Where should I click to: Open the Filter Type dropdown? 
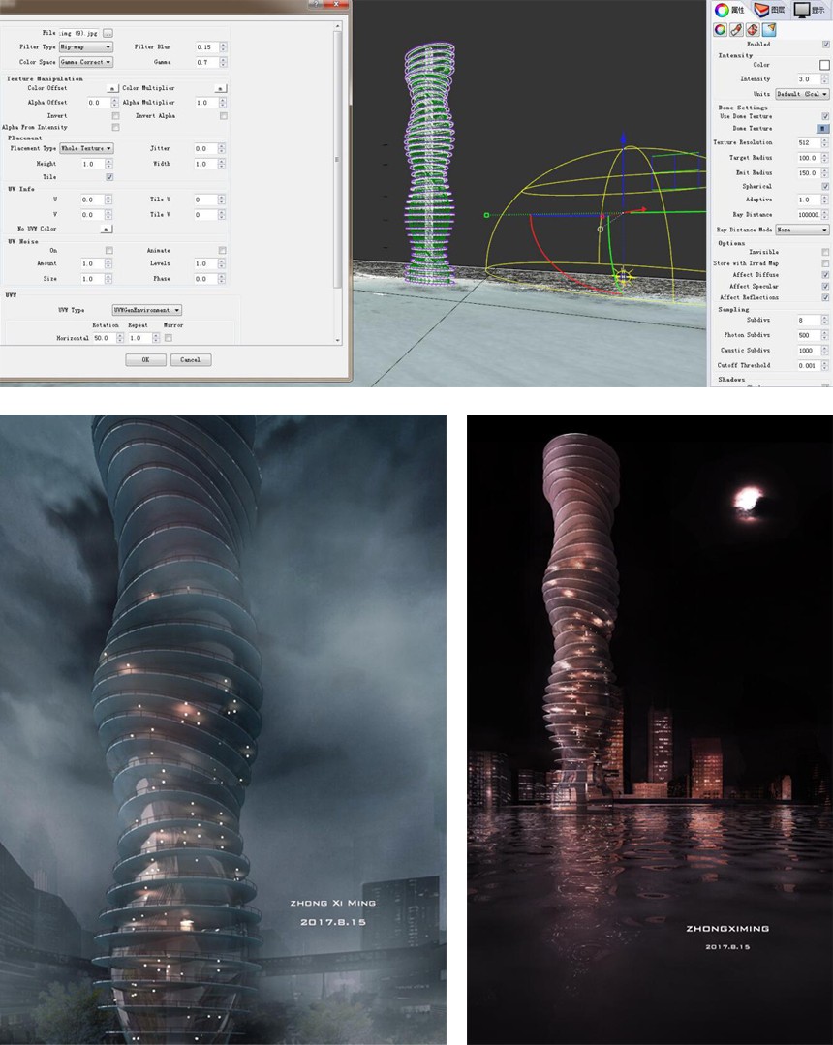pos(86,46)
